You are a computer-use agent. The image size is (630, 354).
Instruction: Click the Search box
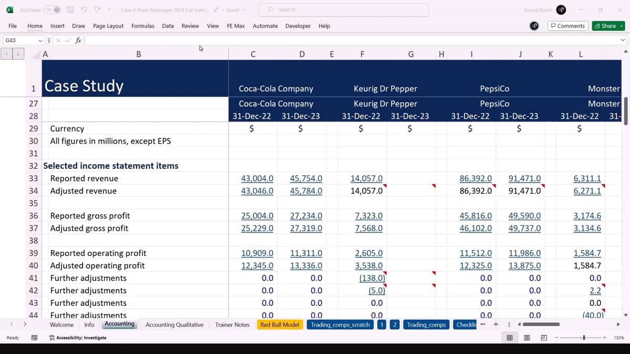pyautogui.click(x=344, y=9)
